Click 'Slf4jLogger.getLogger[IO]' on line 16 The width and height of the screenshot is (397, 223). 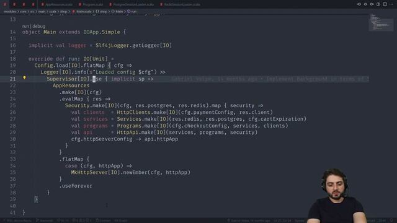click(x=134, y=45)
